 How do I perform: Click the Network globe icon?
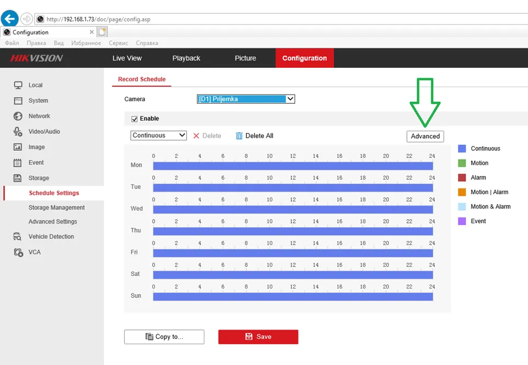[x=18, y=116]
